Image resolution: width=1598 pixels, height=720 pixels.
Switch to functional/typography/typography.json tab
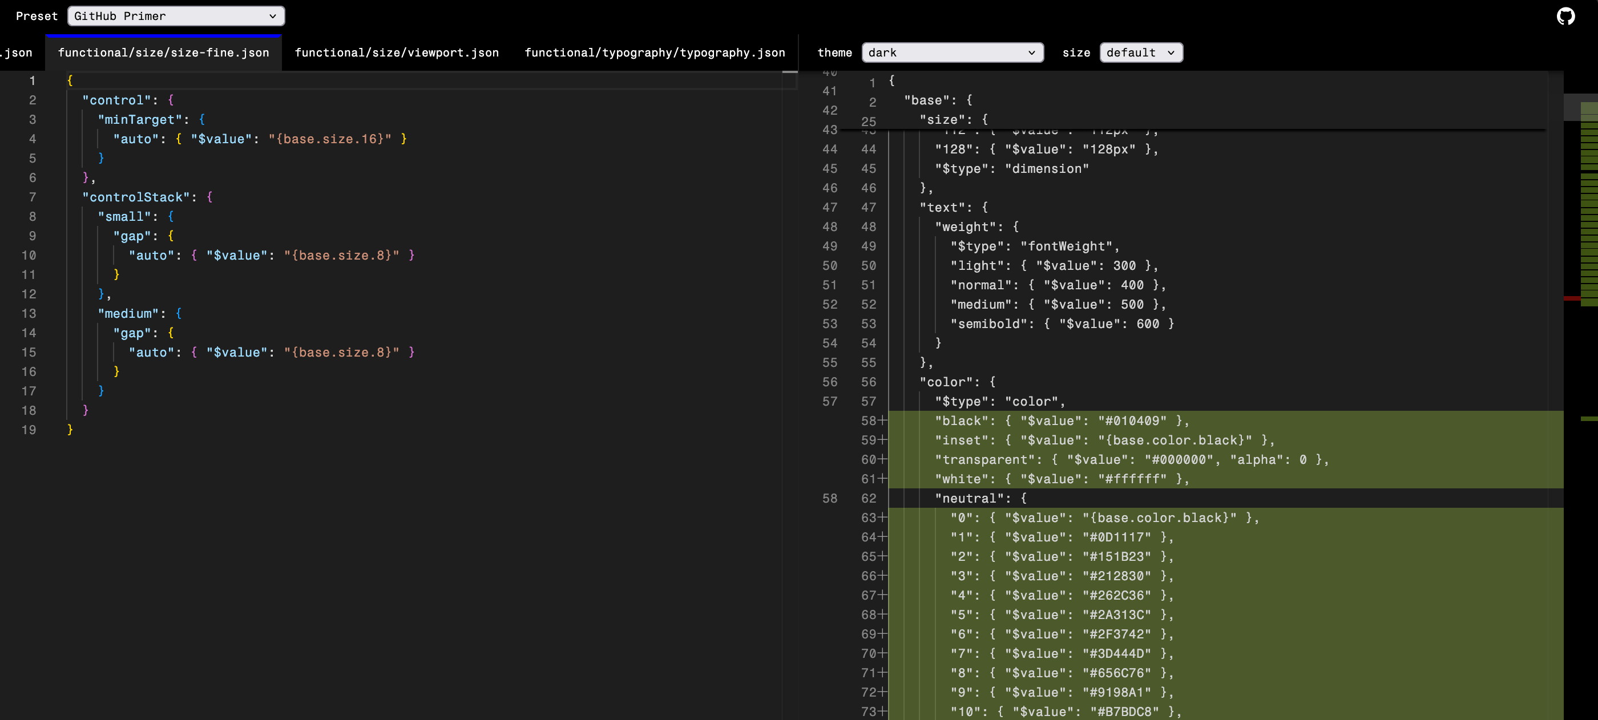[655, 52]
